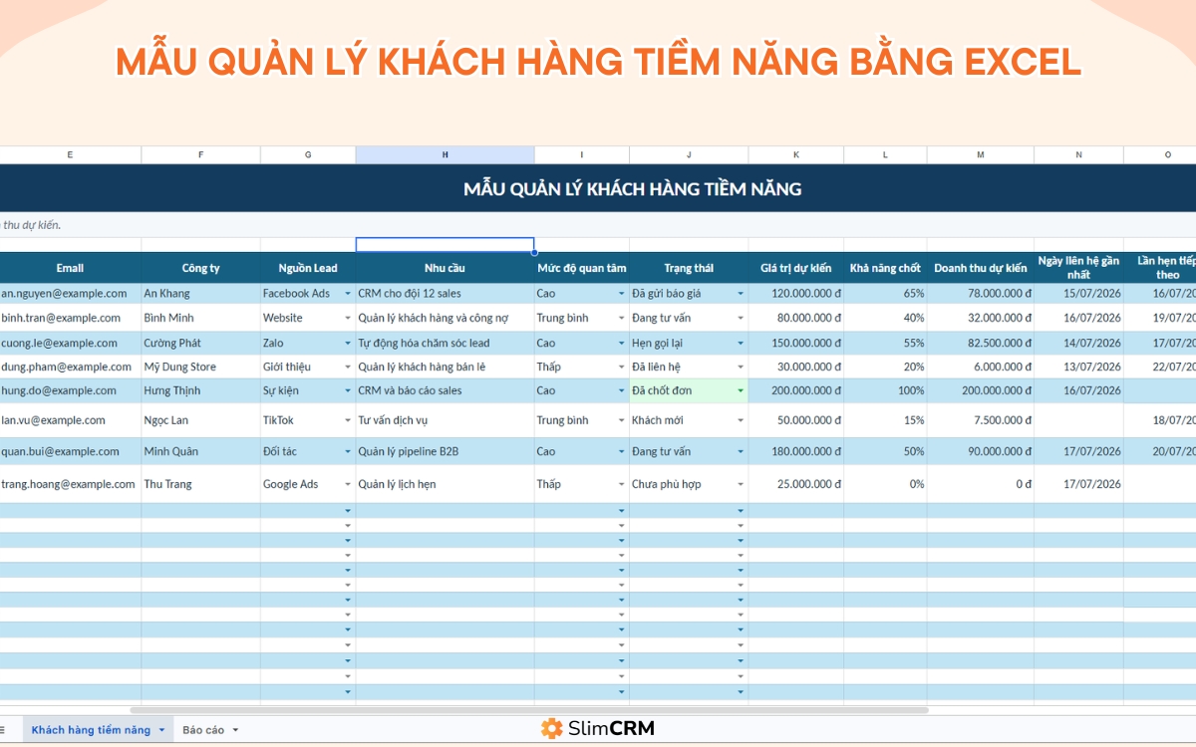Select cell Quản lý lịch hẹn
Image resolution: width=1196 pixels, height=747 pixels.
[445, 484]
